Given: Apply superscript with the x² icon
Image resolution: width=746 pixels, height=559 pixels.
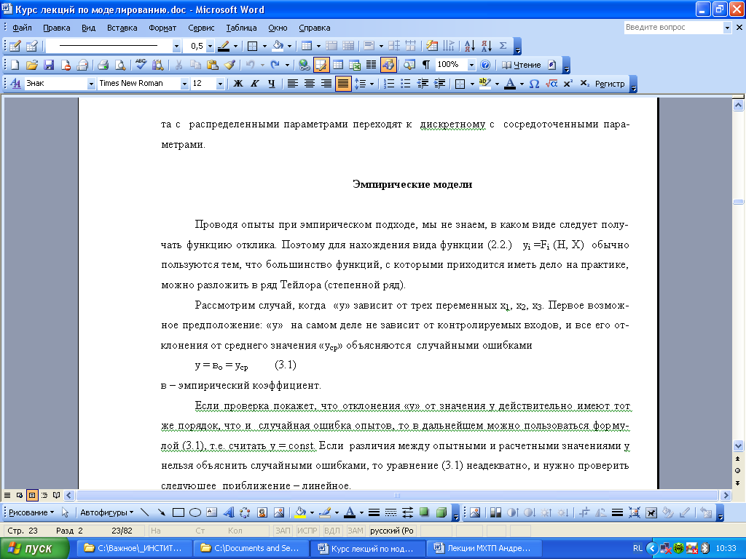Looking at the screenshot, I should (568, 84).
